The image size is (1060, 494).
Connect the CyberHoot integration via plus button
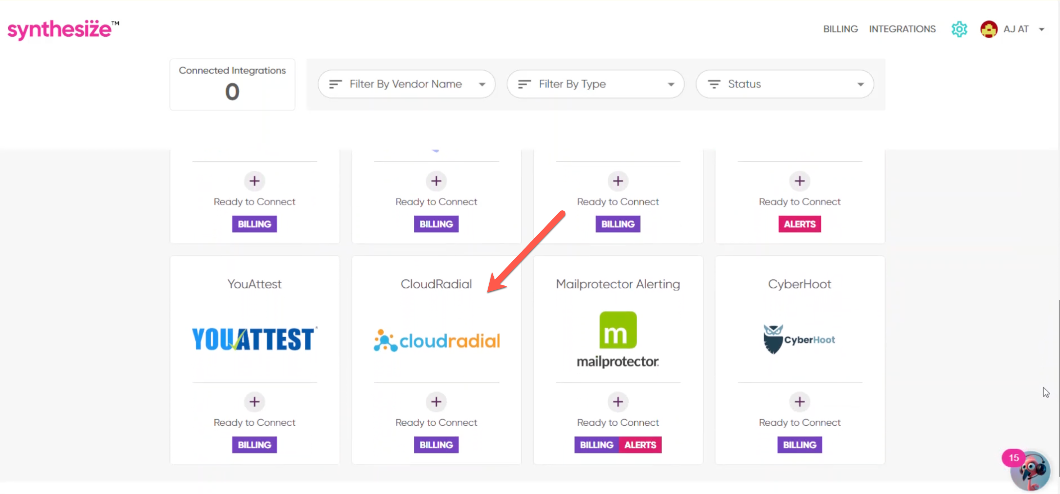tap(800, 402)
